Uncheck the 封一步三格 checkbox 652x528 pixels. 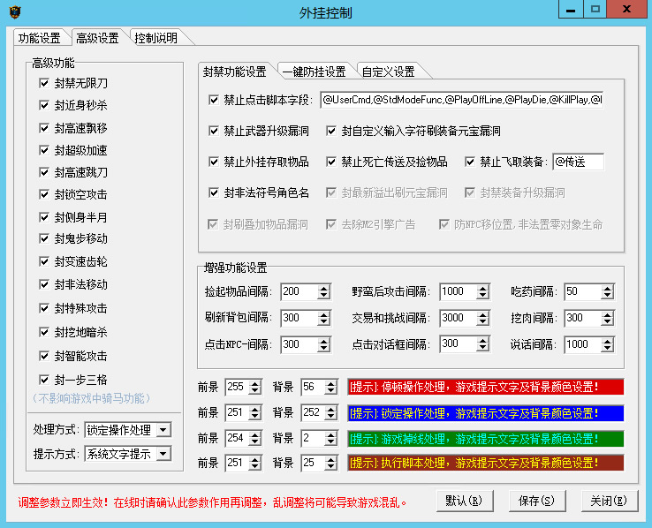[43, 380]
